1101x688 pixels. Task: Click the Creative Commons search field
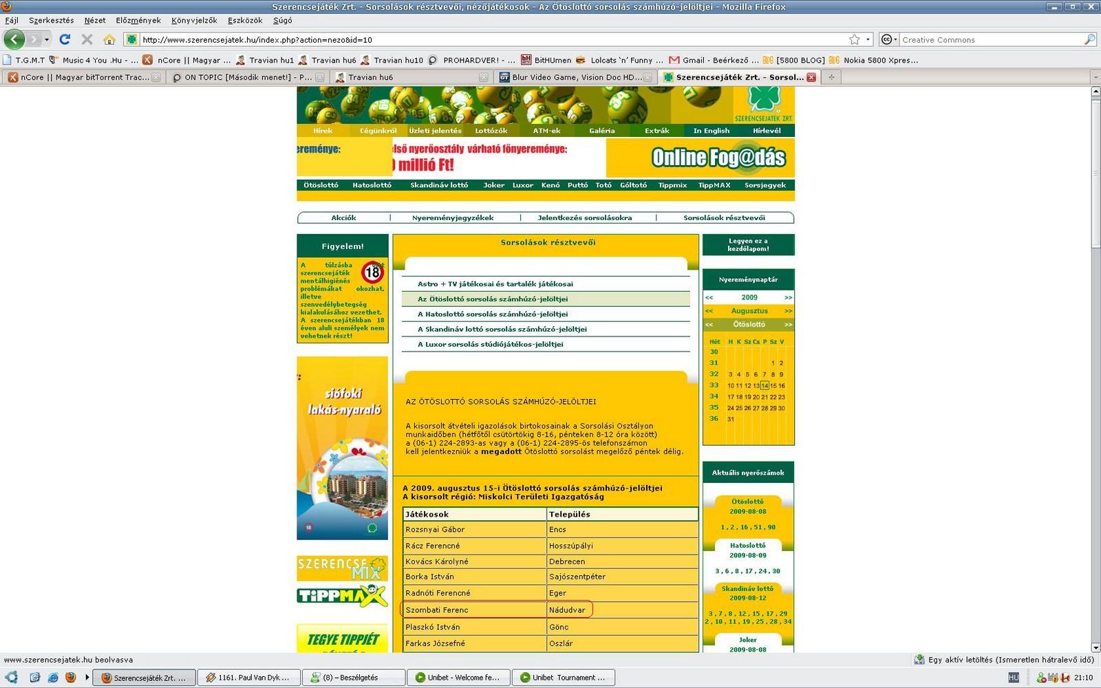point(991,39)
